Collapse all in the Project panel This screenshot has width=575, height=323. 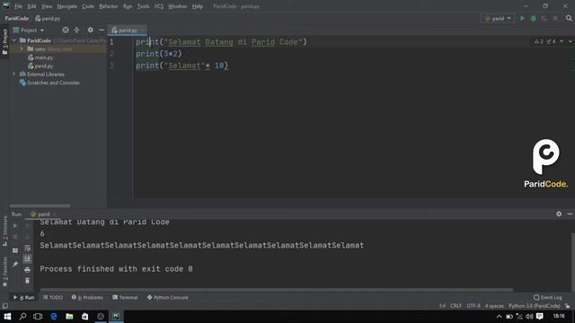pyautogui.click(x=76, y=30)
